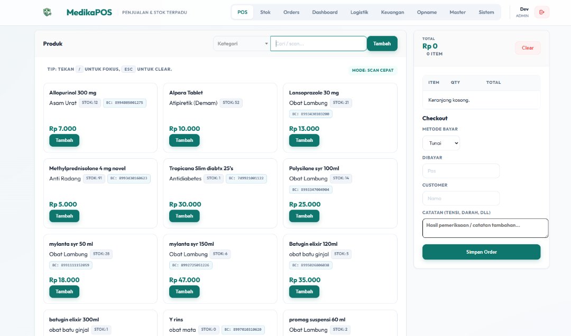
Task: Click the Rp 13.000 price on Lansoprazole
Action: (304, 129)
